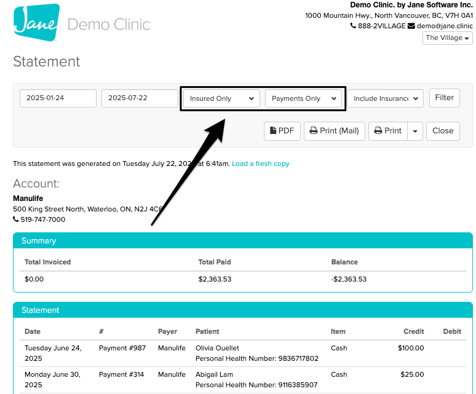Click the Patient column header
Viewport: 476px width, 394px height.
tap(207, 331)
